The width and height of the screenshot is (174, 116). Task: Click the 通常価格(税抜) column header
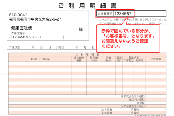click(79, 59)
